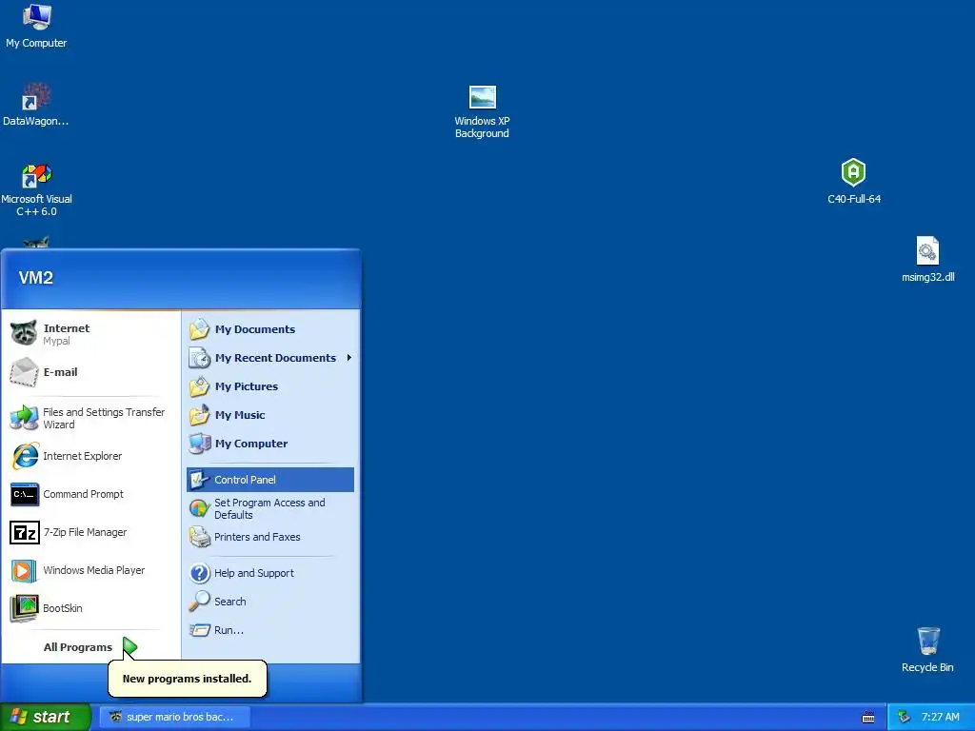Open My Documents folder
Viewport: 975px width, 731px height.
pos(270,328)
